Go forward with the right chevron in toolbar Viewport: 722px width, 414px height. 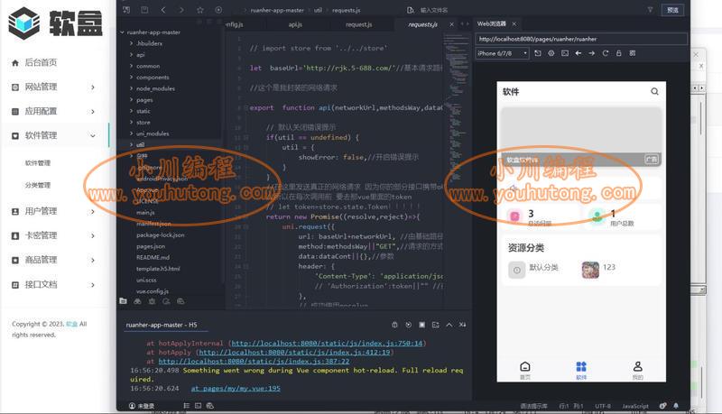[x=181, y=10]
